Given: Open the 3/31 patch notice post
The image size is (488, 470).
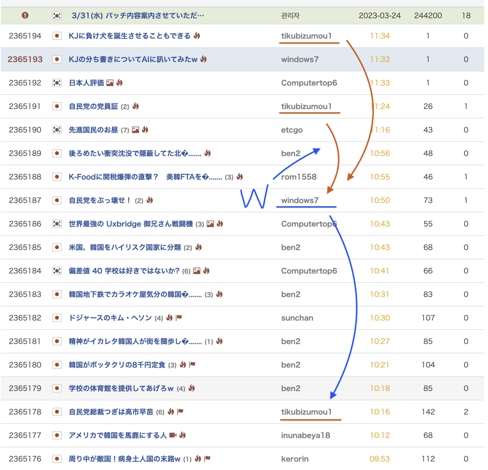Looking at the screenshot, I should tap(138, 16).
